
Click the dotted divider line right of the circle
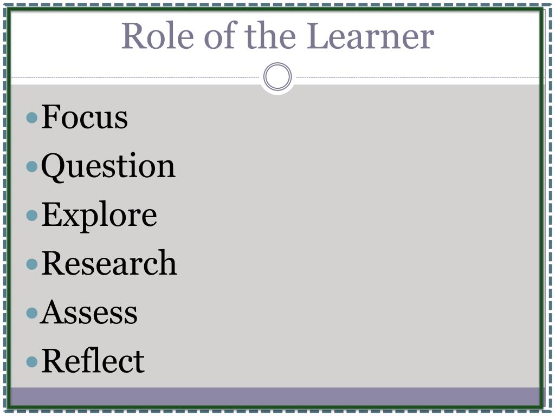418,77
